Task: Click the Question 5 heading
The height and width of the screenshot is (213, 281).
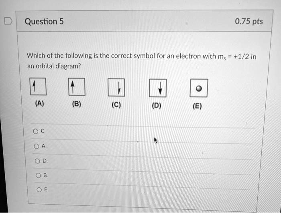Action: [x=44, y=22]
